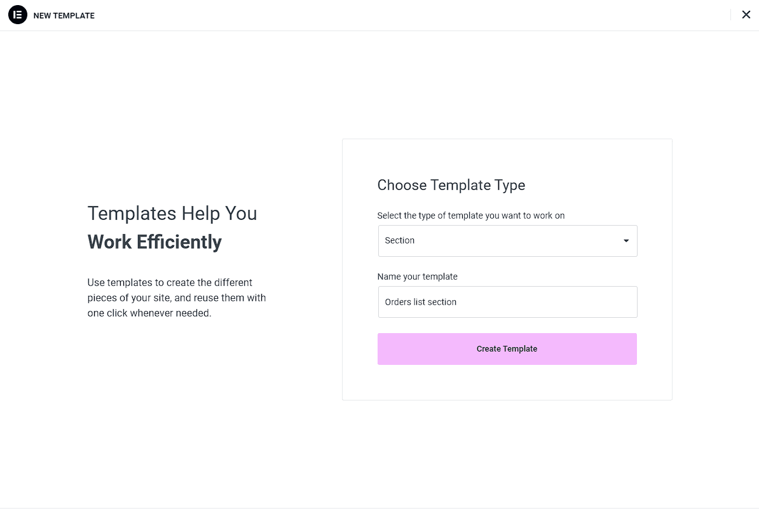
Task: Select the 'Section' value text in dropdown
Action: (399, 241)
